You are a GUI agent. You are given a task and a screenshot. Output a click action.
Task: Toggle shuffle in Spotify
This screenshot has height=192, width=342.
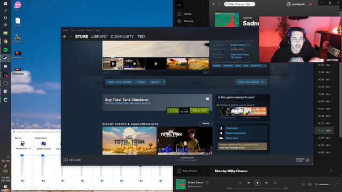pos(240,183)
